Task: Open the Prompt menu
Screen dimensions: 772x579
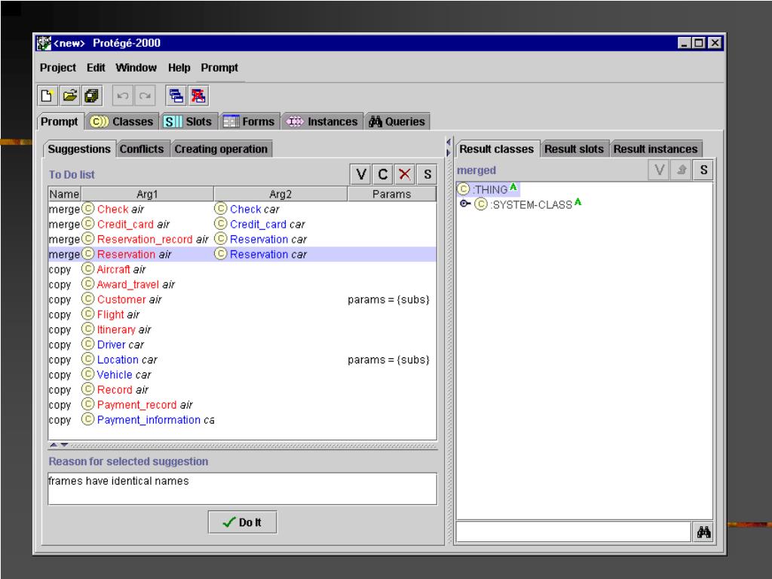Action: tap(219, 67)
